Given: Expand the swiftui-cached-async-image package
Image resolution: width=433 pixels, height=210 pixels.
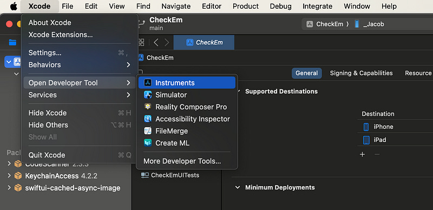Looking at the screenshot, I should coord(9,188).
